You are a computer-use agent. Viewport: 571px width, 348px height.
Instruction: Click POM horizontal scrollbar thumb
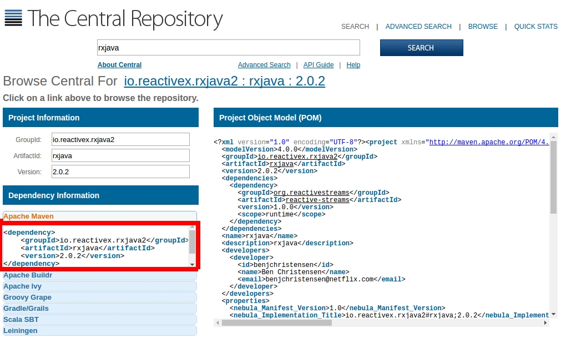click(277, 323)
